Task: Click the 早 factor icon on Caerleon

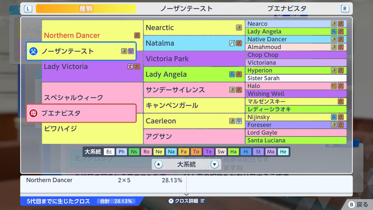Action: pyautogui.click(x=239, y=121)
